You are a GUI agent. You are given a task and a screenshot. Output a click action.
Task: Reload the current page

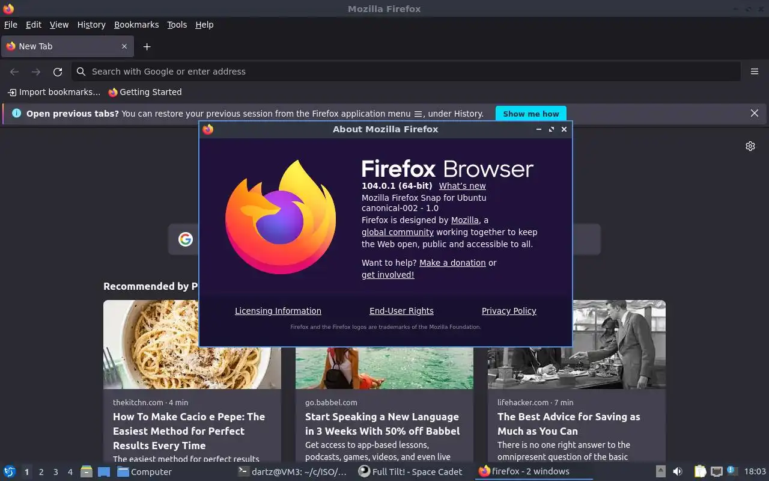click(58, 72)
